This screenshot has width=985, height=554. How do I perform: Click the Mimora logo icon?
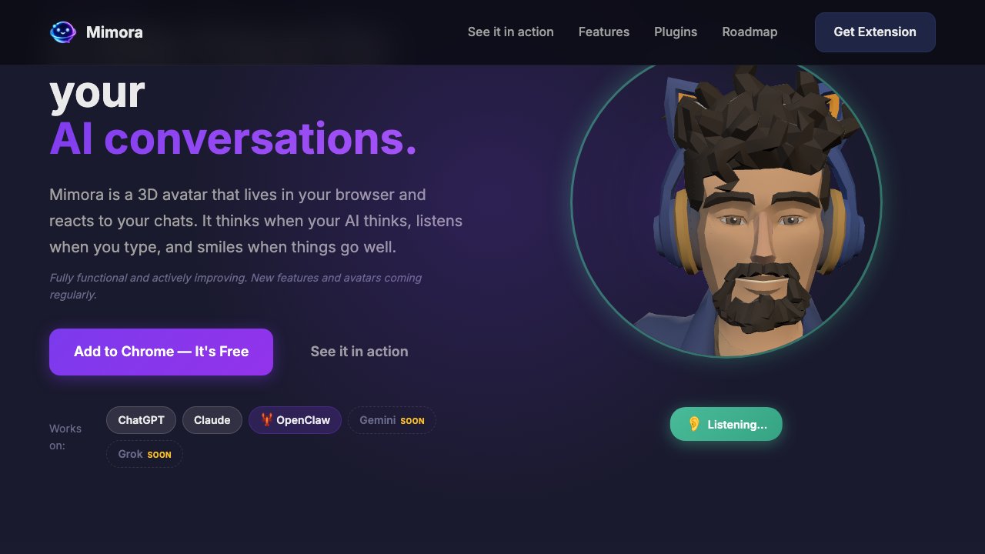click(x=63, y=32)
